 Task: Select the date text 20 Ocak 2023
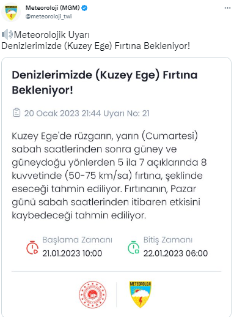tap(52, 113)
